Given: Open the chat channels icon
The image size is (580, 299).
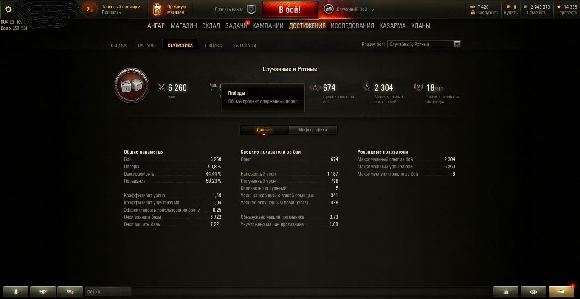Looking at the screenshot, I should click(x=70, y=292).
